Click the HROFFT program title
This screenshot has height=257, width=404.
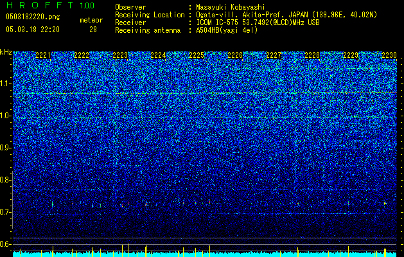(41, 5)
